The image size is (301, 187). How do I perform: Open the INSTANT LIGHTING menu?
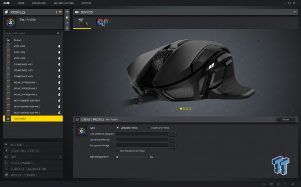pos(64,3)
